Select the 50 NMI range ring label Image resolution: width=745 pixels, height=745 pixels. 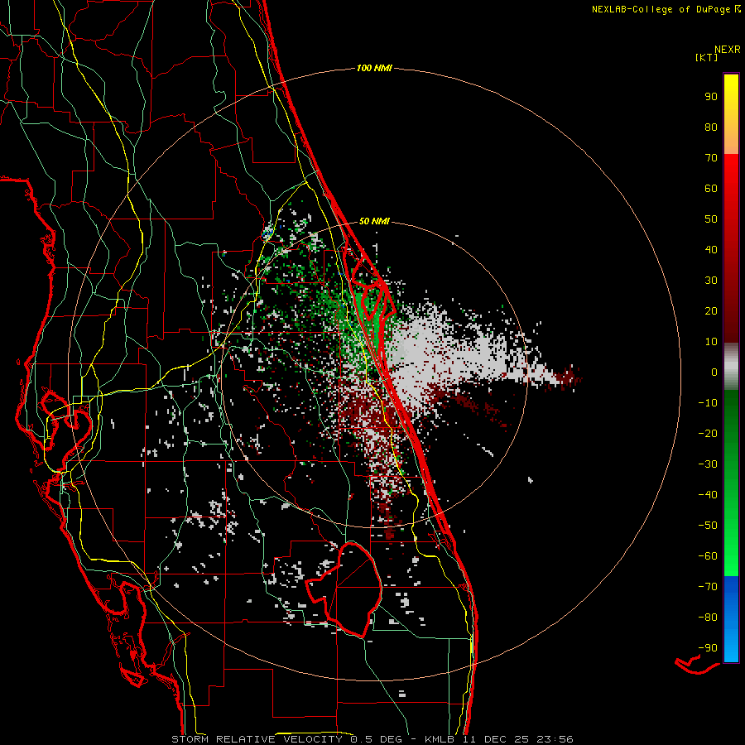click(374, 221)
